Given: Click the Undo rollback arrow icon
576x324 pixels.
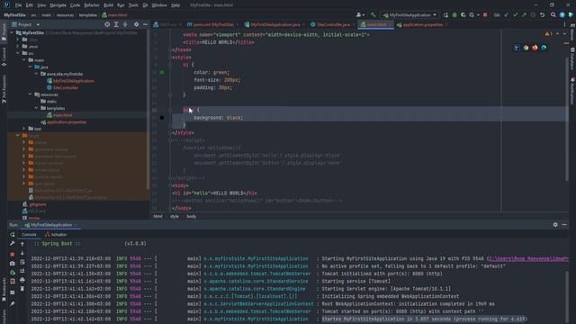Looking at the screenshot, I should pos(542,15).
